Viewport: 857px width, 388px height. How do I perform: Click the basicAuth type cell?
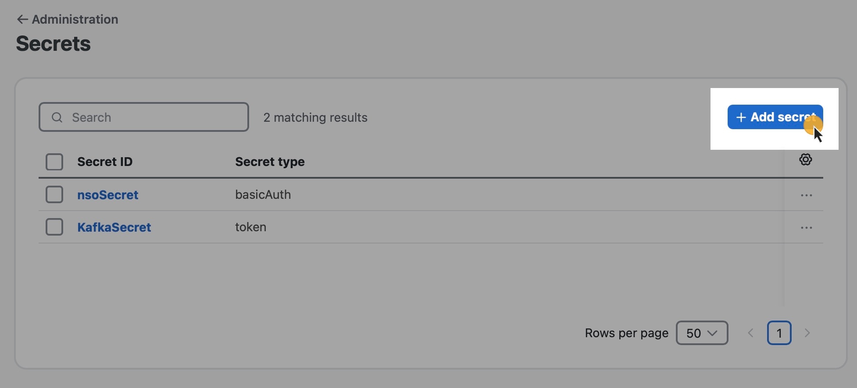click(263, 194)
